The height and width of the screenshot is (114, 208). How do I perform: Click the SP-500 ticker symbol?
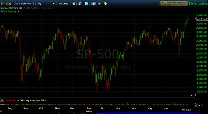pos(6,3)
